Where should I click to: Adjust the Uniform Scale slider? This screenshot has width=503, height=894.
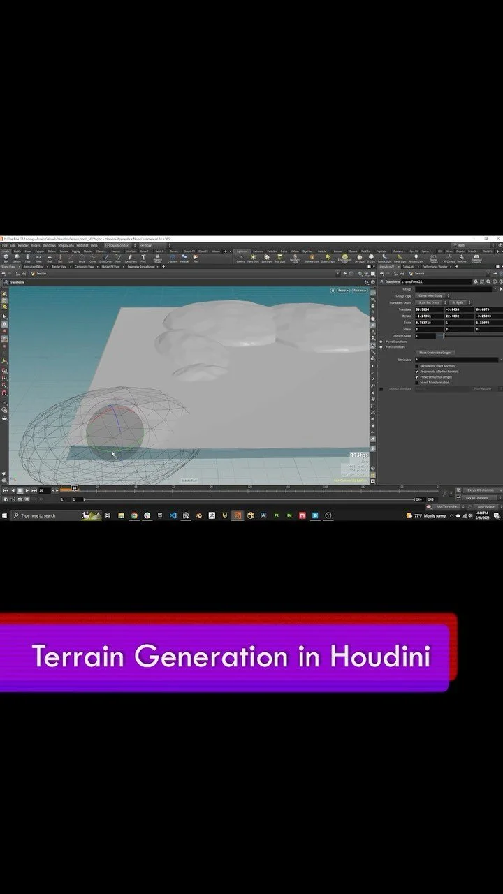coord(444,336)
